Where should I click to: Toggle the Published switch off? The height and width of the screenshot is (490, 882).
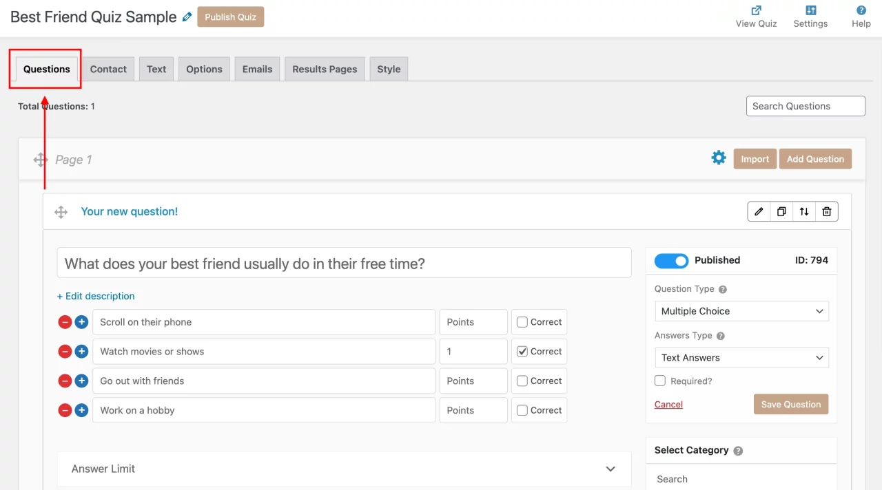click(671, 260)
